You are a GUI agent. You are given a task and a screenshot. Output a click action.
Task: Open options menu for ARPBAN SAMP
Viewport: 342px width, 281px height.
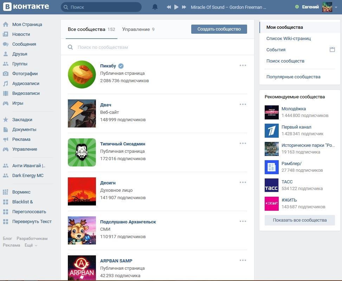click(x=243, y=260)
